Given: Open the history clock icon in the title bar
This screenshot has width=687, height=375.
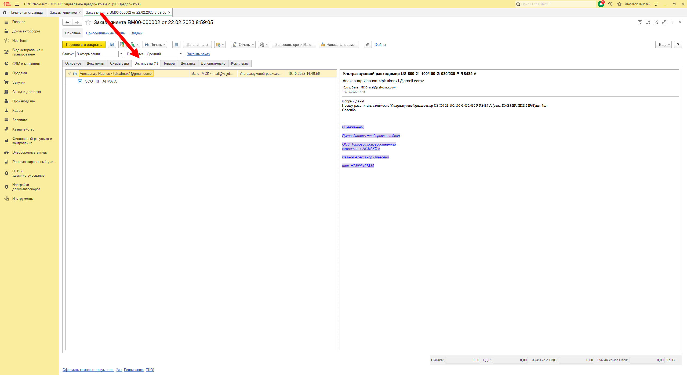Looking at the screenshot, I should pyautogui.click(x=610, y=4).
